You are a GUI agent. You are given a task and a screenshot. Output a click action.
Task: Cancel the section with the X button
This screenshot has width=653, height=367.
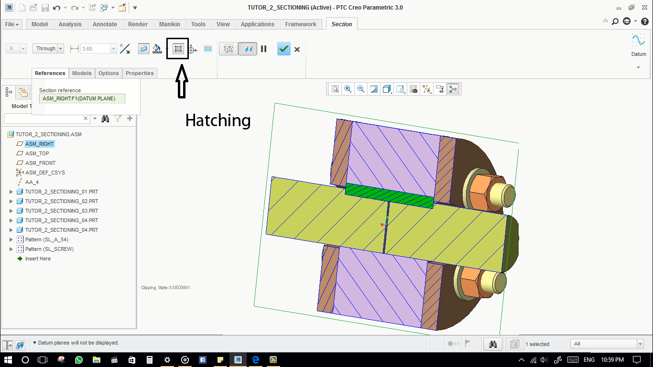click(297, 49)
